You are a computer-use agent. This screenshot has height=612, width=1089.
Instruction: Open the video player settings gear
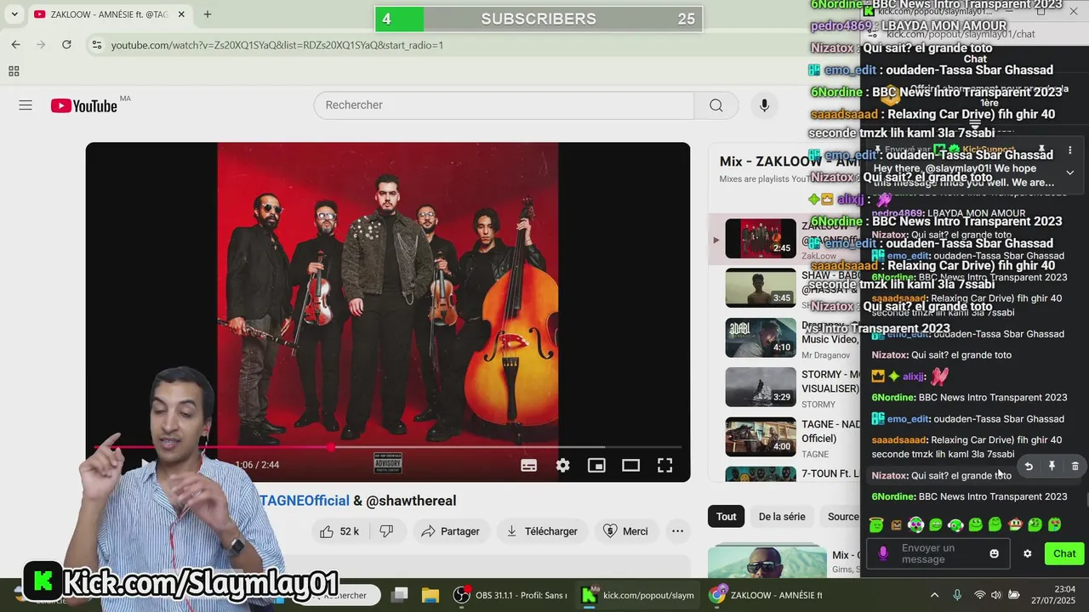pyautogui.click(x=562, y=465)
